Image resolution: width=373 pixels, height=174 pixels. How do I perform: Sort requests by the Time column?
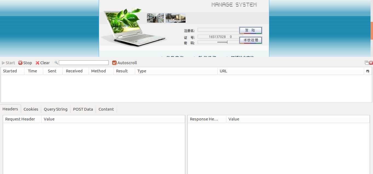(x=34, y=71)
